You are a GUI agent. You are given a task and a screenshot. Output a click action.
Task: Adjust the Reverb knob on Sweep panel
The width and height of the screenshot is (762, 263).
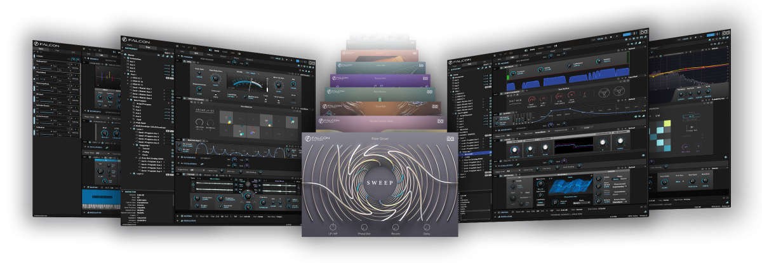tap(396, 227)
